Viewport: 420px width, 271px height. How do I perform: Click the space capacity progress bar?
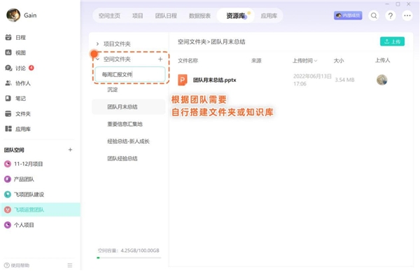click(129, 258)
